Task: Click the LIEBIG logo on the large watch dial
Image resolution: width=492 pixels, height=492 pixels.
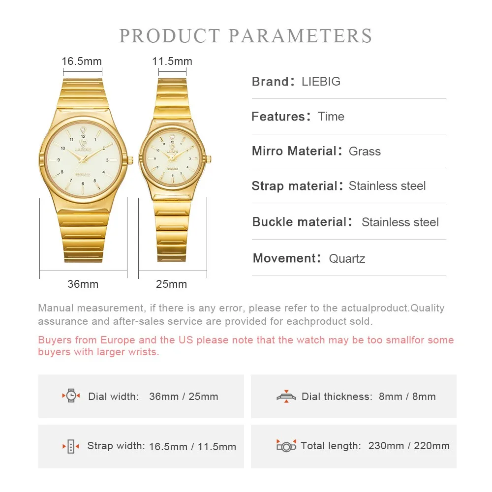Action: point(83,143)
